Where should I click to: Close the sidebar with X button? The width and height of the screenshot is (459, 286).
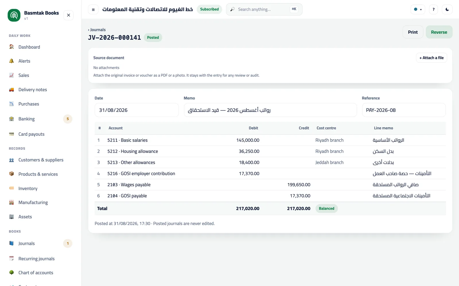(x=69, y=15)
